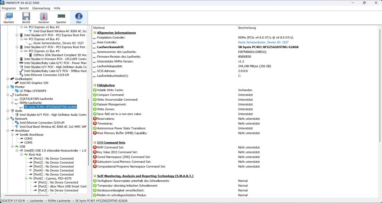This screenshot has height=203, width=382.
Task: Open the Programm menu
Action: tap(9, 8)
